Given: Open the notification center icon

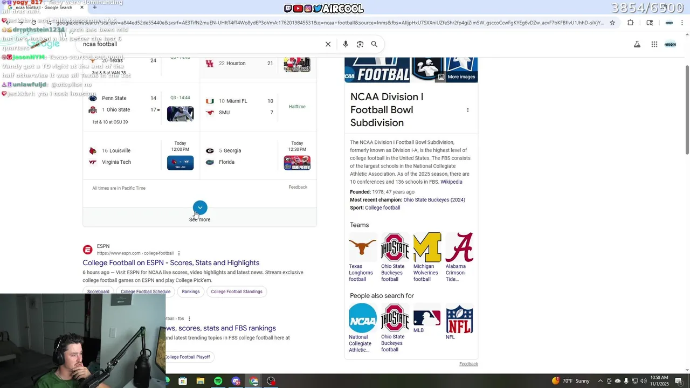Looking at the screenshot, I should pos(679,381).
